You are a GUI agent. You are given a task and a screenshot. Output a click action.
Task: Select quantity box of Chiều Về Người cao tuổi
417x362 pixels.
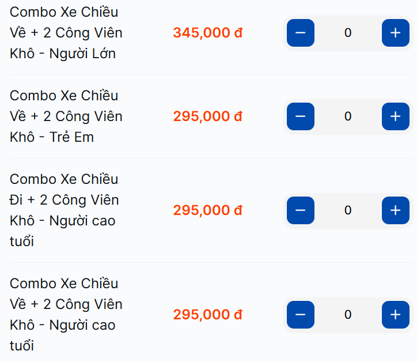[x=348, y=315]
